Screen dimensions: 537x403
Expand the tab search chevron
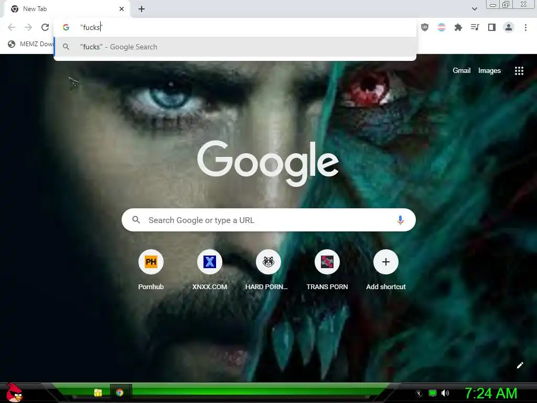pos(474,9)
